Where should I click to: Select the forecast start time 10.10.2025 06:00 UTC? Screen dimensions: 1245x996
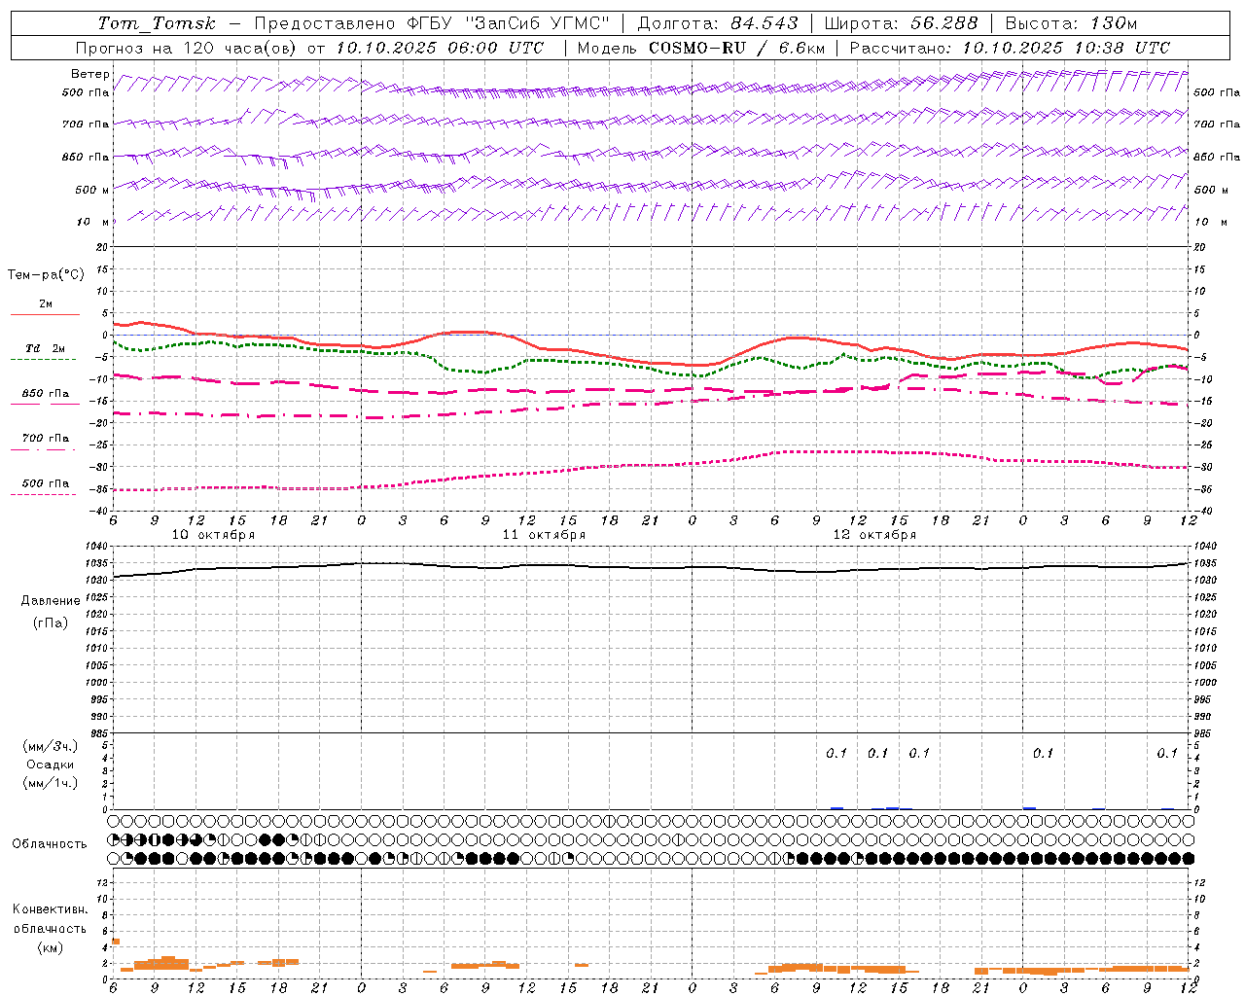tap(440, 48)
